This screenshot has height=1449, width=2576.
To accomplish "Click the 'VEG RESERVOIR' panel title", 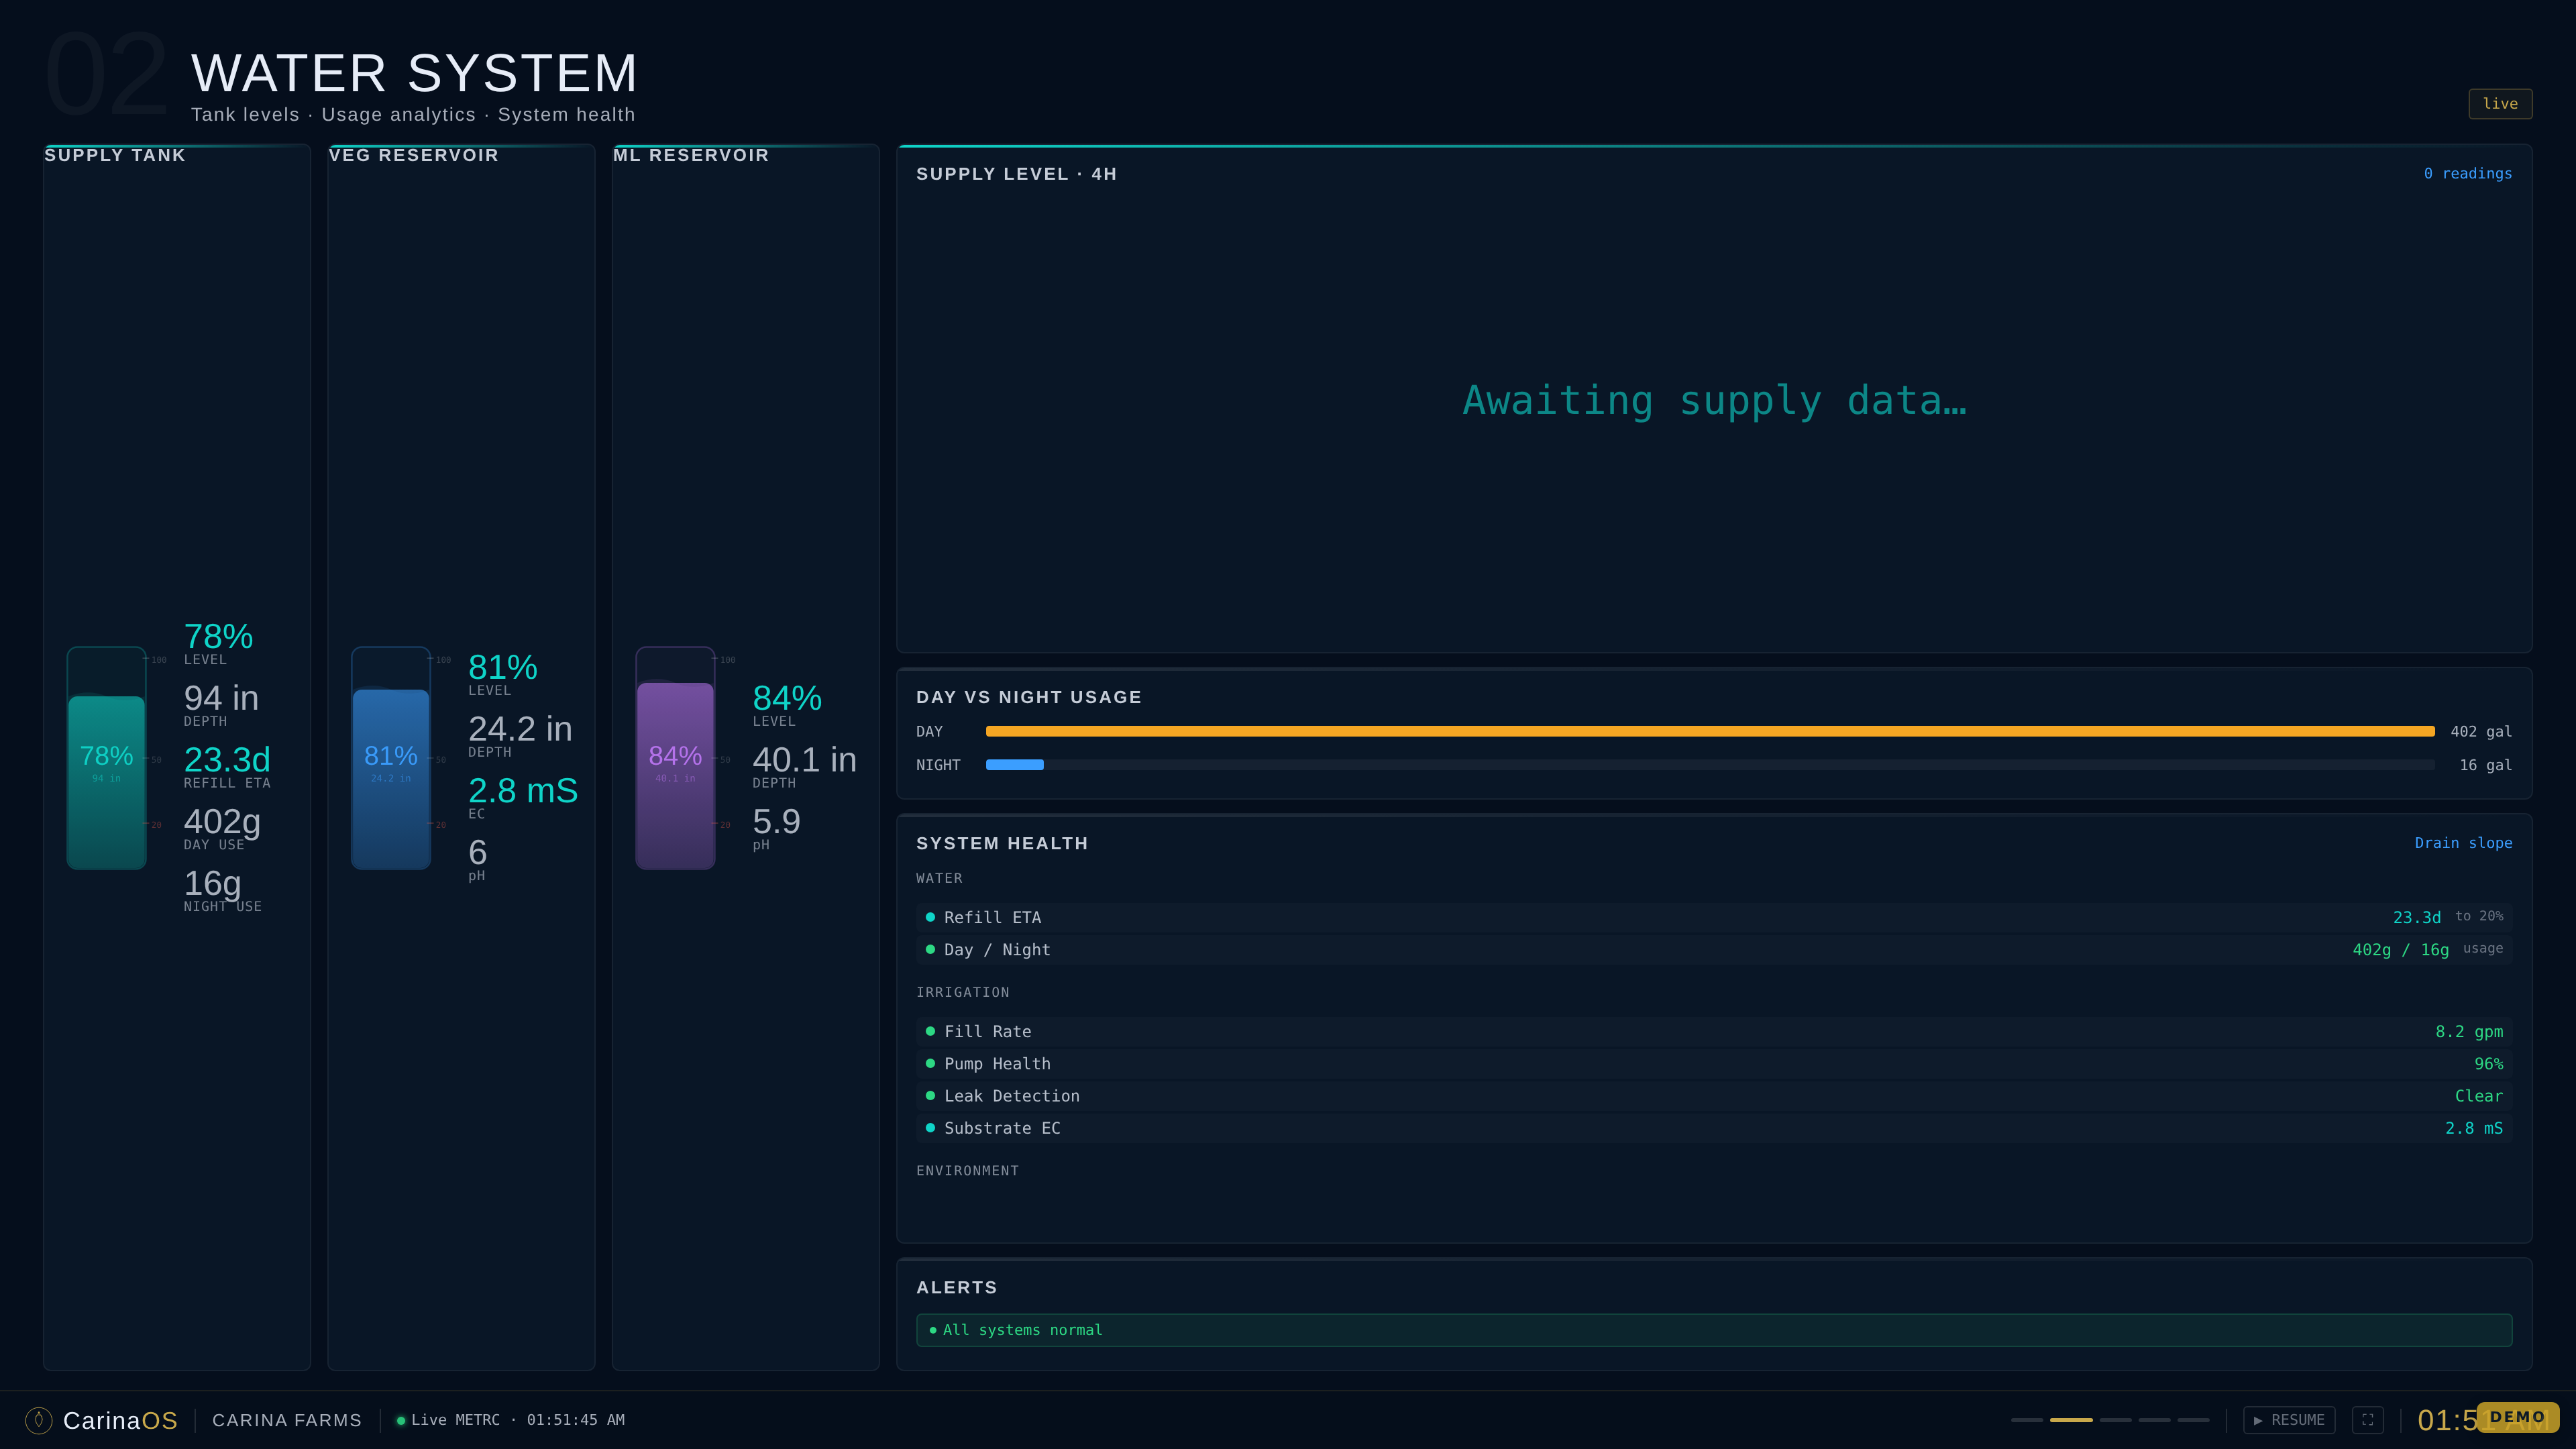I will [413, 155].
